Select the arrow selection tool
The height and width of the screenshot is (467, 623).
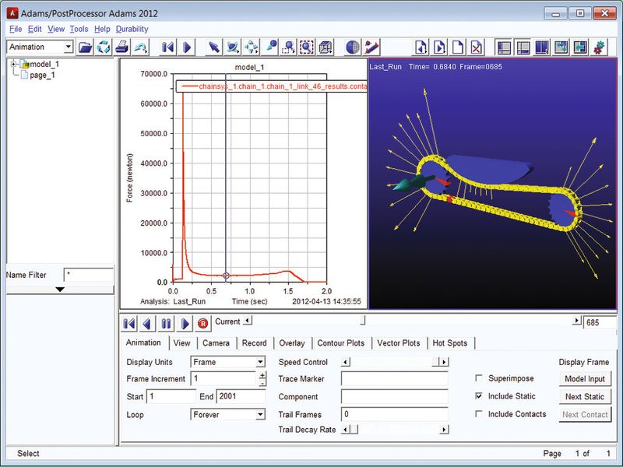point(213,47)
